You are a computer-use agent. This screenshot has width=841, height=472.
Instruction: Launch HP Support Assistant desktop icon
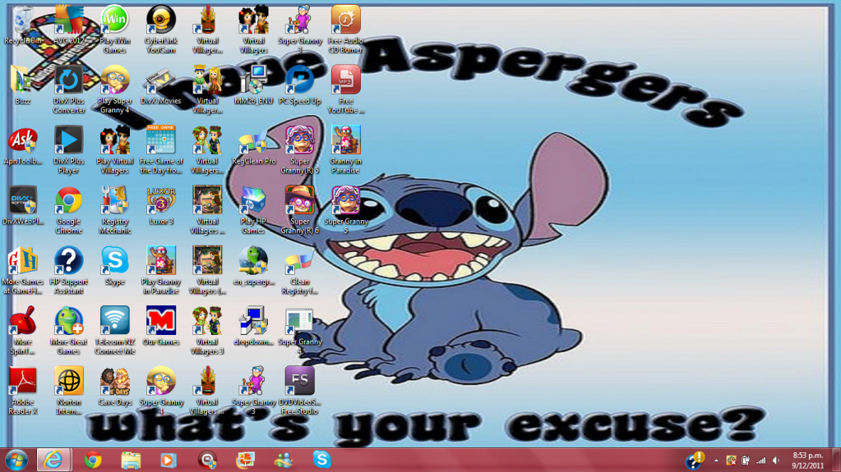[x=69, y=271]
